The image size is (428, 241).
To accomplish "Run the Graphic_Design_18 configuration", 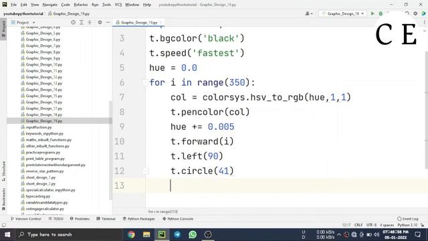I will click(372, 13).
